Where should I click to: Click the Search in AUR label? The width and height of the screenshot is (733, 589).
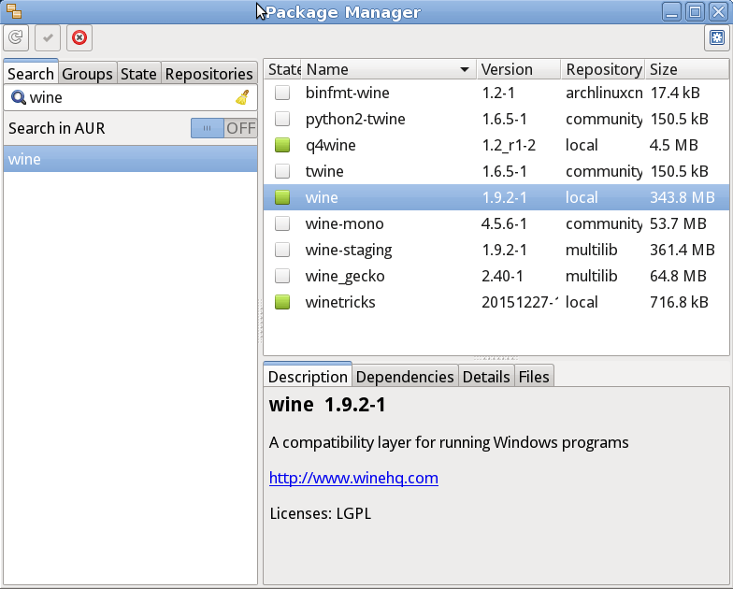pyautogui.click(x=56, y=127)
